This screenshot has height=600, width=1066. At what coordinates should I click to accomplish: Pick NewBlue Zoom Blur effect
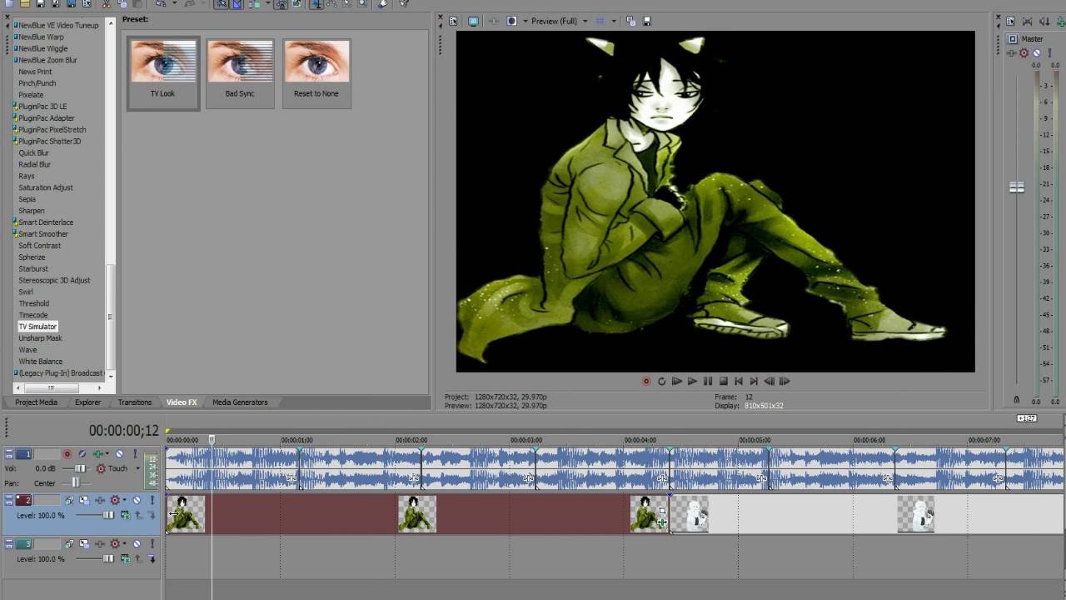[47, 60]
